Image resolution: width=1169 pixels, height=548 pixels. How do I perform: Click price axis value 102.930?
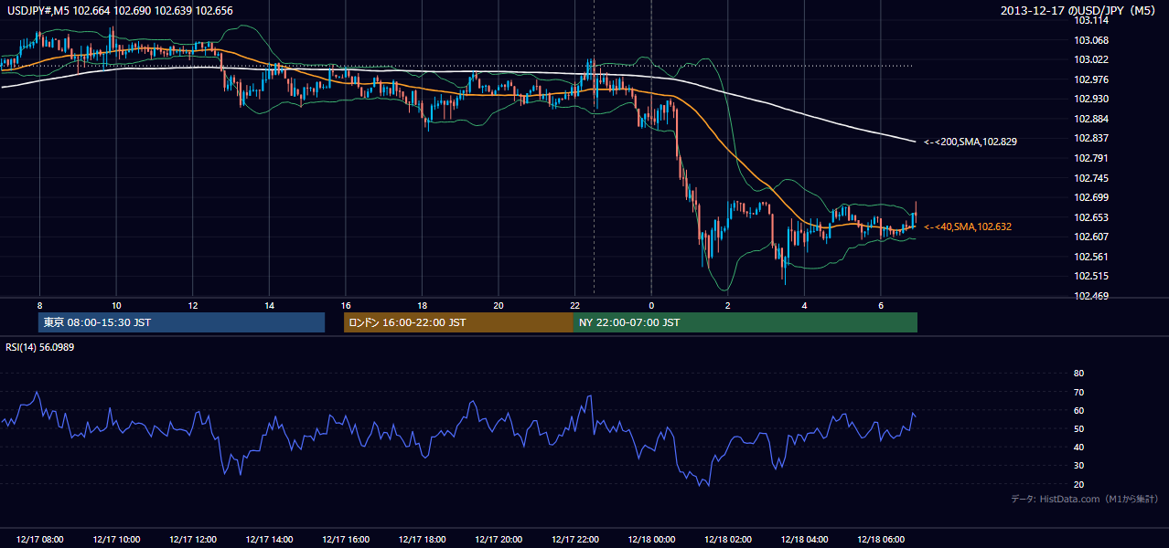click(1090, 99)
